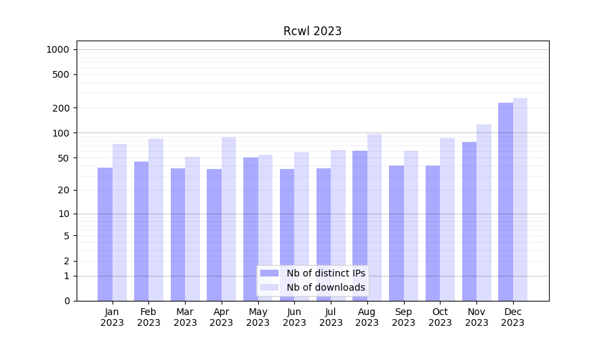Click the 1000 y-axis tick label
Image resolution: width=610 pixels, height=338 pixels.
(58, 49)
